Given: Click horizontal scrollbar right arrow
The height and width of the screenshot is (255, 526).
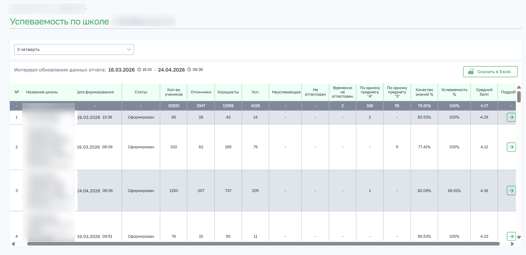Looking at the screenshot, I should (x=512, y=244).
